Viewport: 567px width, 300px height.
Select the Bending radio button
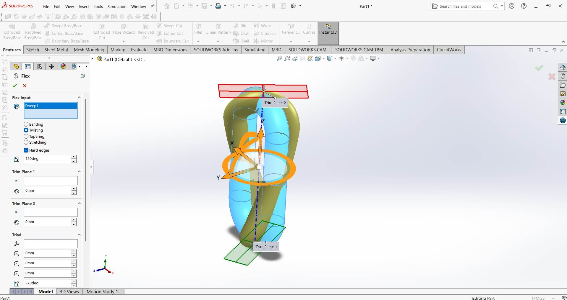click(x=26, y=124)
